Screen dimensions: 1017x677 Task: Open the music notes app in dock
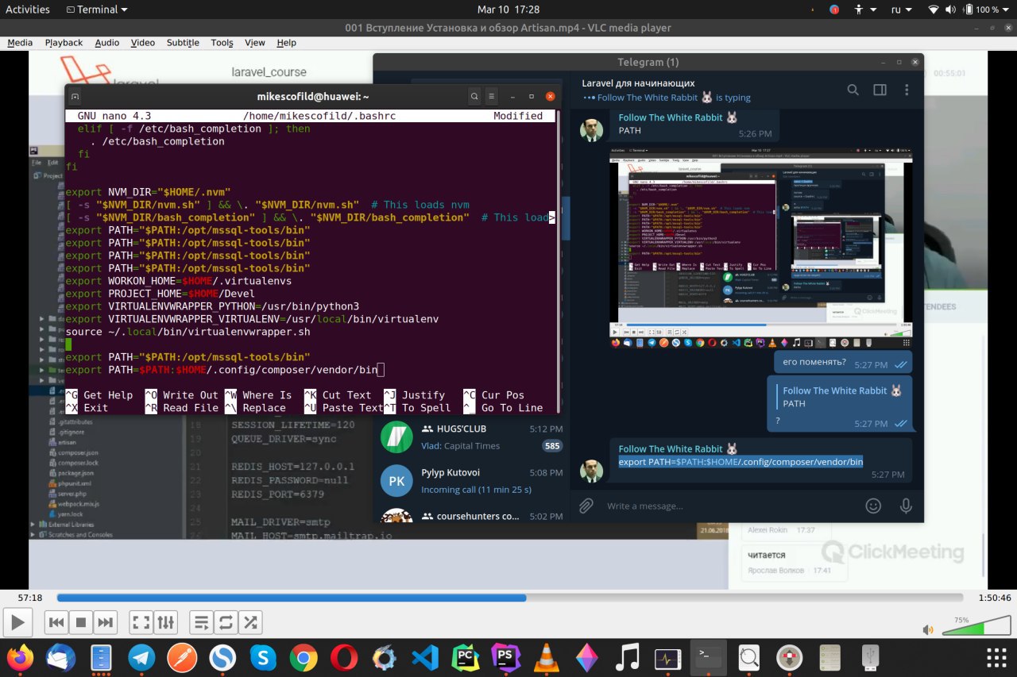[x=627, y=657]
